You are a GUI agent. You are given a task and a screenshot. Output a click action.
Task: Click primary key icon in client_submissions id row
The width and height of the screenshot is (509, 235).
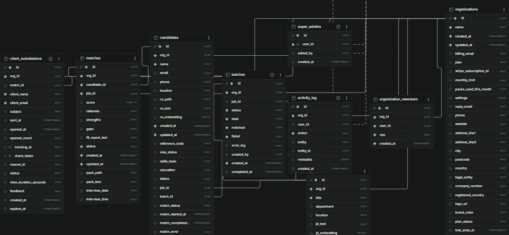(5, 67)
